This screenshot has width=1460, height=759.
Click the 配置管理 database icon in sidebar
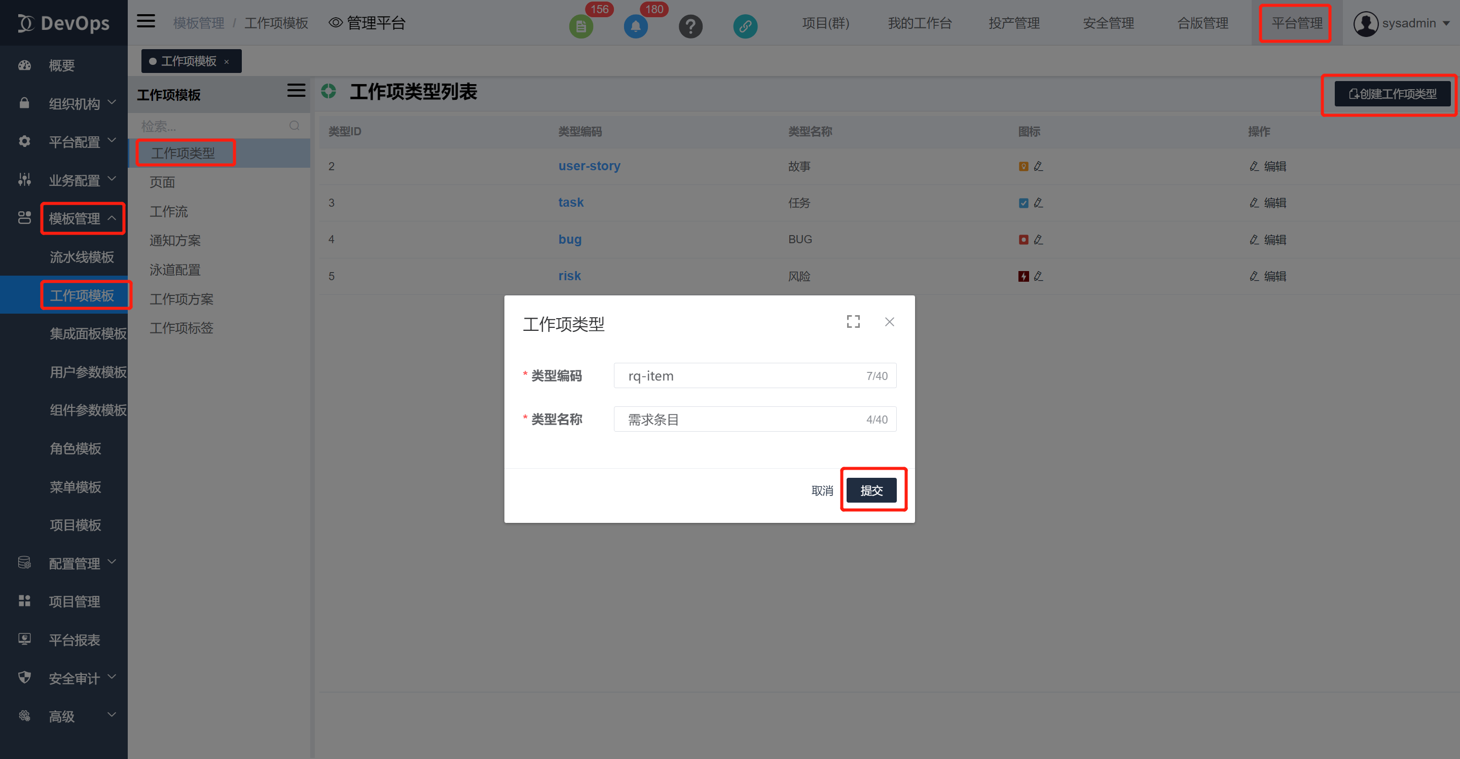click(24, 562)
